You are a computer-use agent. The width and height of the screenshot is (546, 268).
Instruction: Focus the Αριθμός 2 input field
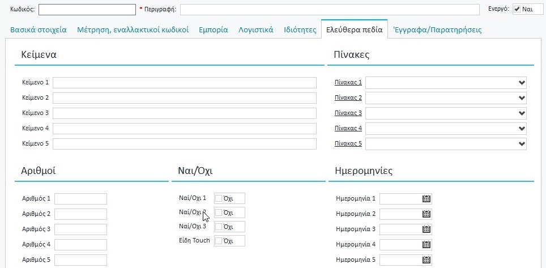tap(80, 214)
